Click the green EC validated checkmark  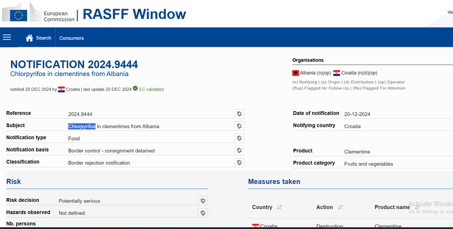point(135,88)
